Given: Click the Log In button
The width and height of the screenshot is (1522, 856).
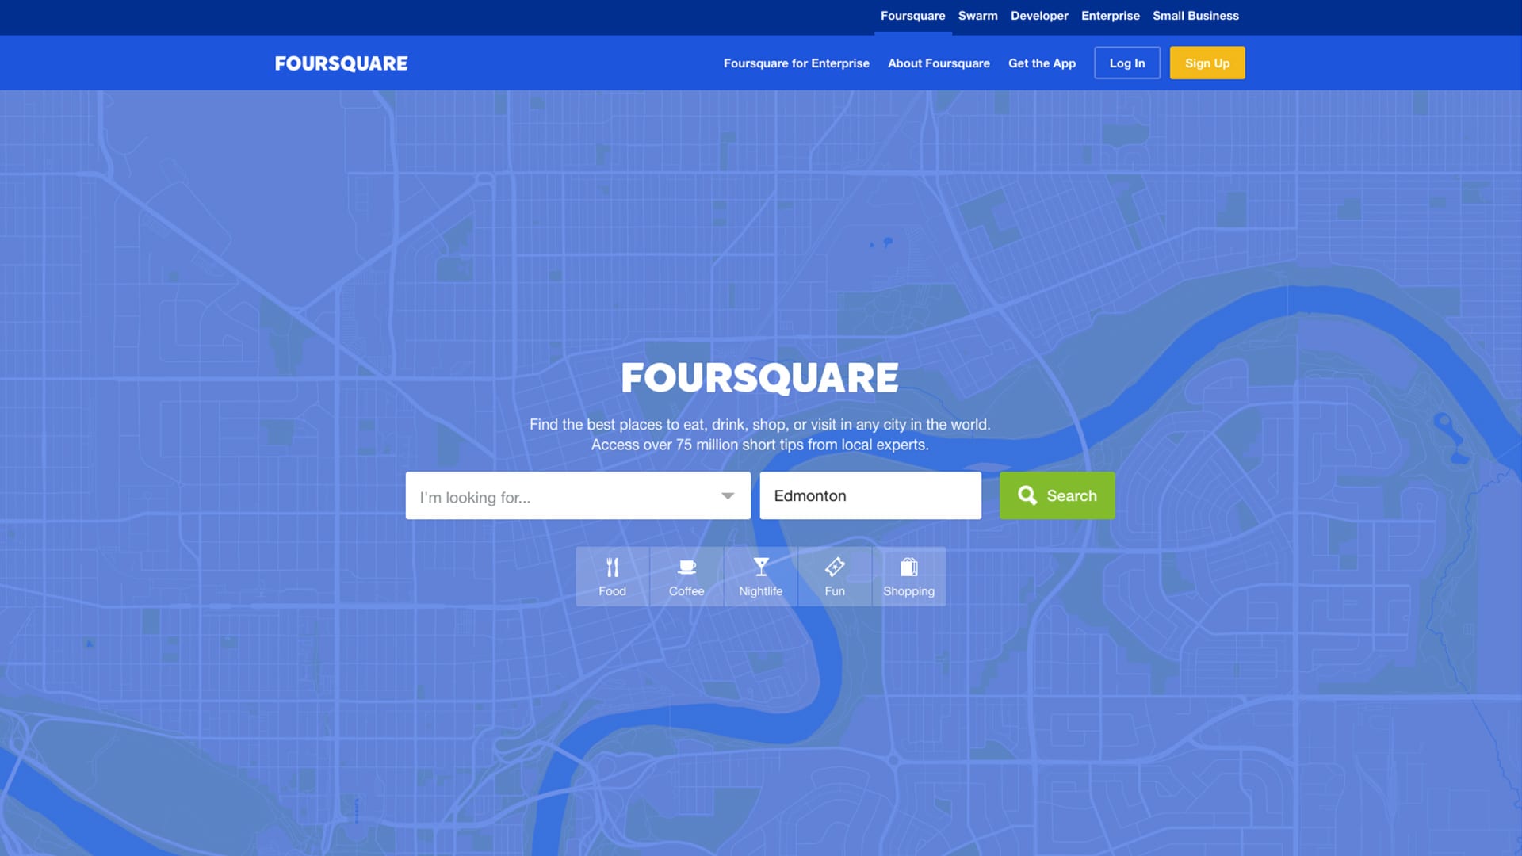Looking at the screenshot, I should [x=1127, y=63].
